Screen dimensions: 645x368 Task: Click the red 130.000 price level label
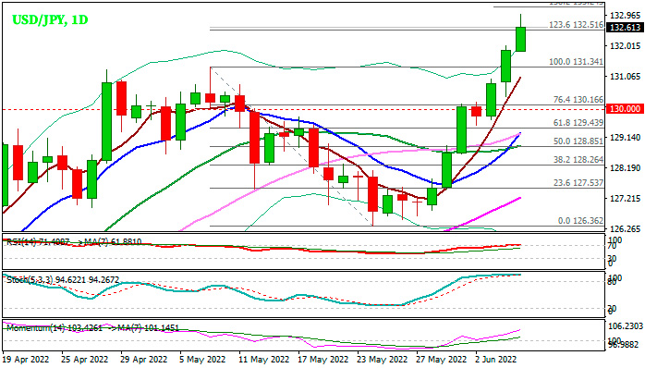[x=626, y=109]
